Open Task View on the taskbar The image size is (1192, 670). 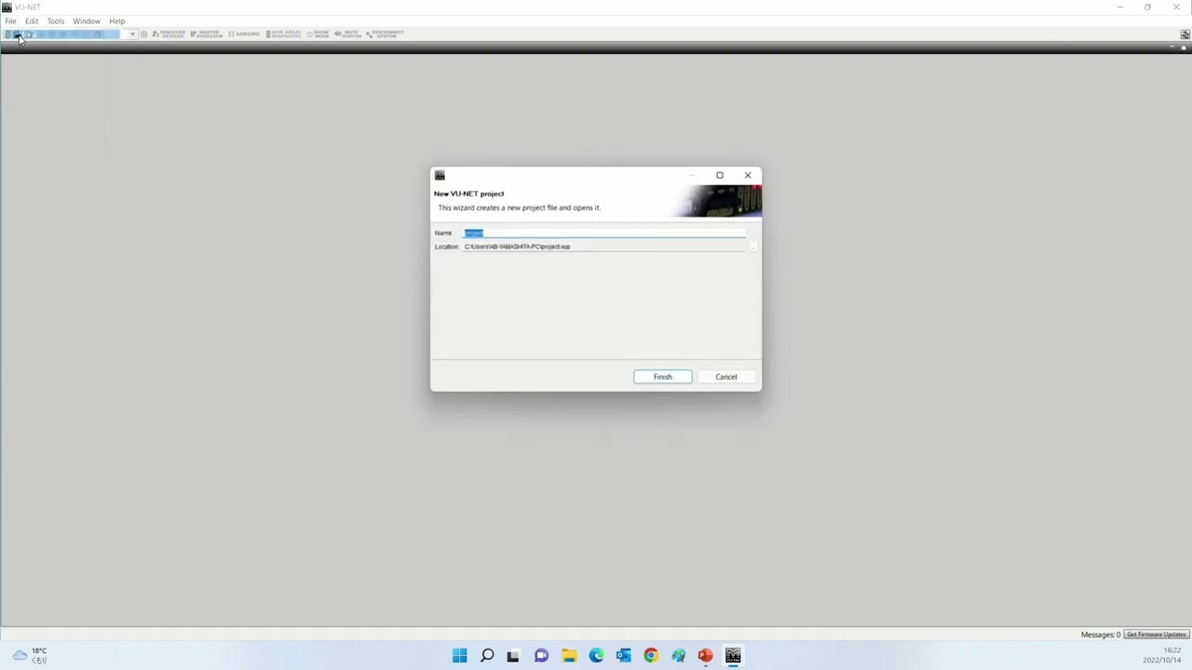513,656
